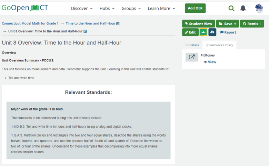Open the FitMoney external link thumbnail
This screenshot has height=166, width=269.
pos(192,57)
